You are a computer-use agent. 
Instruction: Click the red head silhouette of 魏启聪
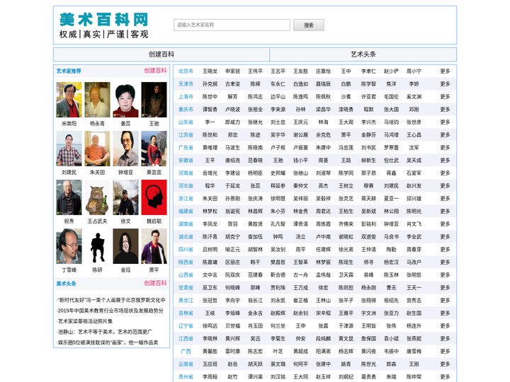(154, 197)
